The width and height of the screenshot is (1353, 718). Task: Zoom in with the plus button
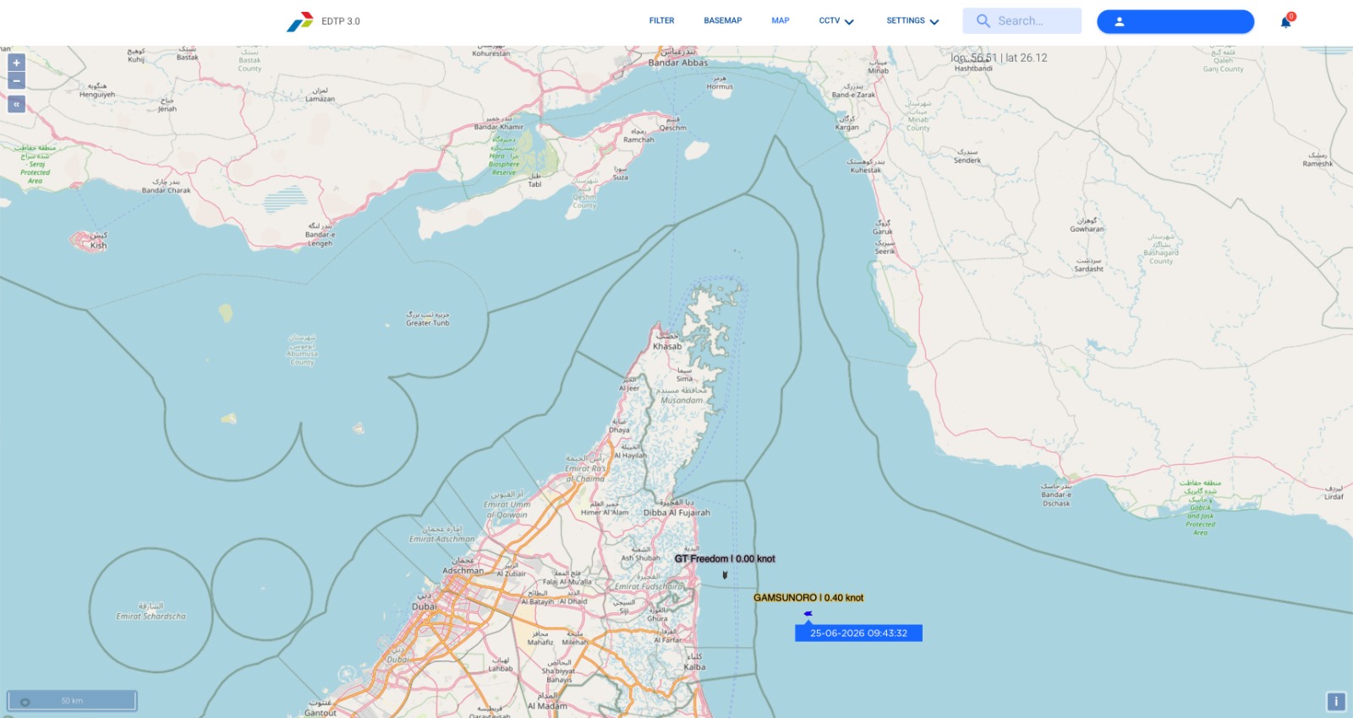pyautogui.click(x=16, y=63)
